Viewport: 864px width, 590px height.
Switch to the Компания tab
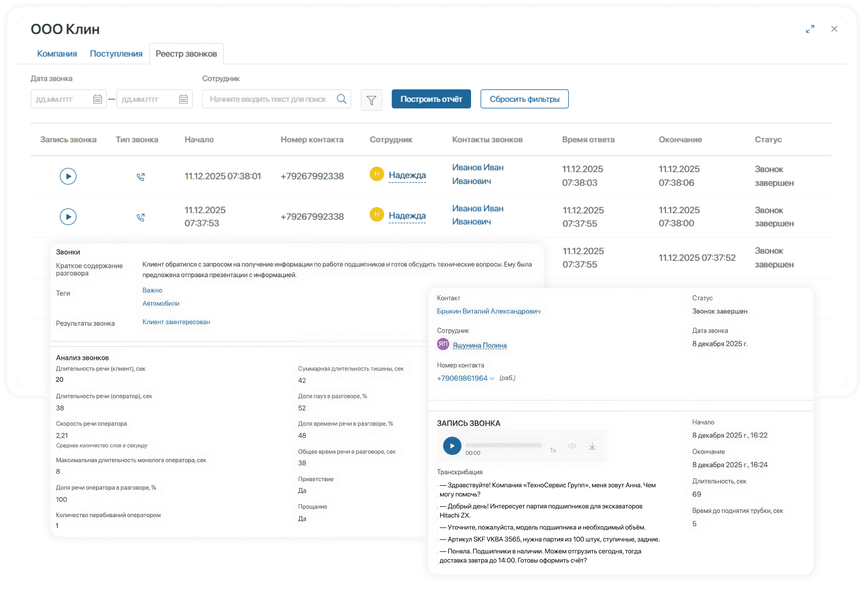coord(57,53)
